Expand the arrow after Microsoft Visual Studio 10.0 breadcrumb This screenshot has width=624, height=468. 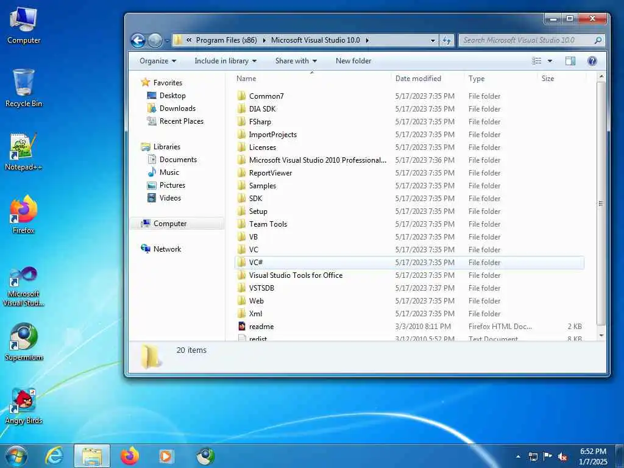[367, 40]
